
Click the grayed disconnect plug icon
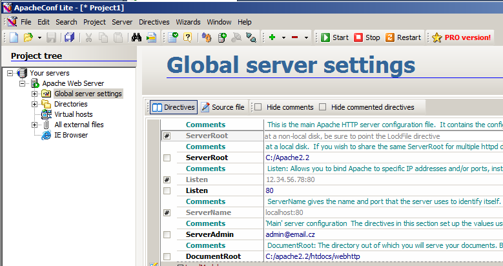[236, 37]
